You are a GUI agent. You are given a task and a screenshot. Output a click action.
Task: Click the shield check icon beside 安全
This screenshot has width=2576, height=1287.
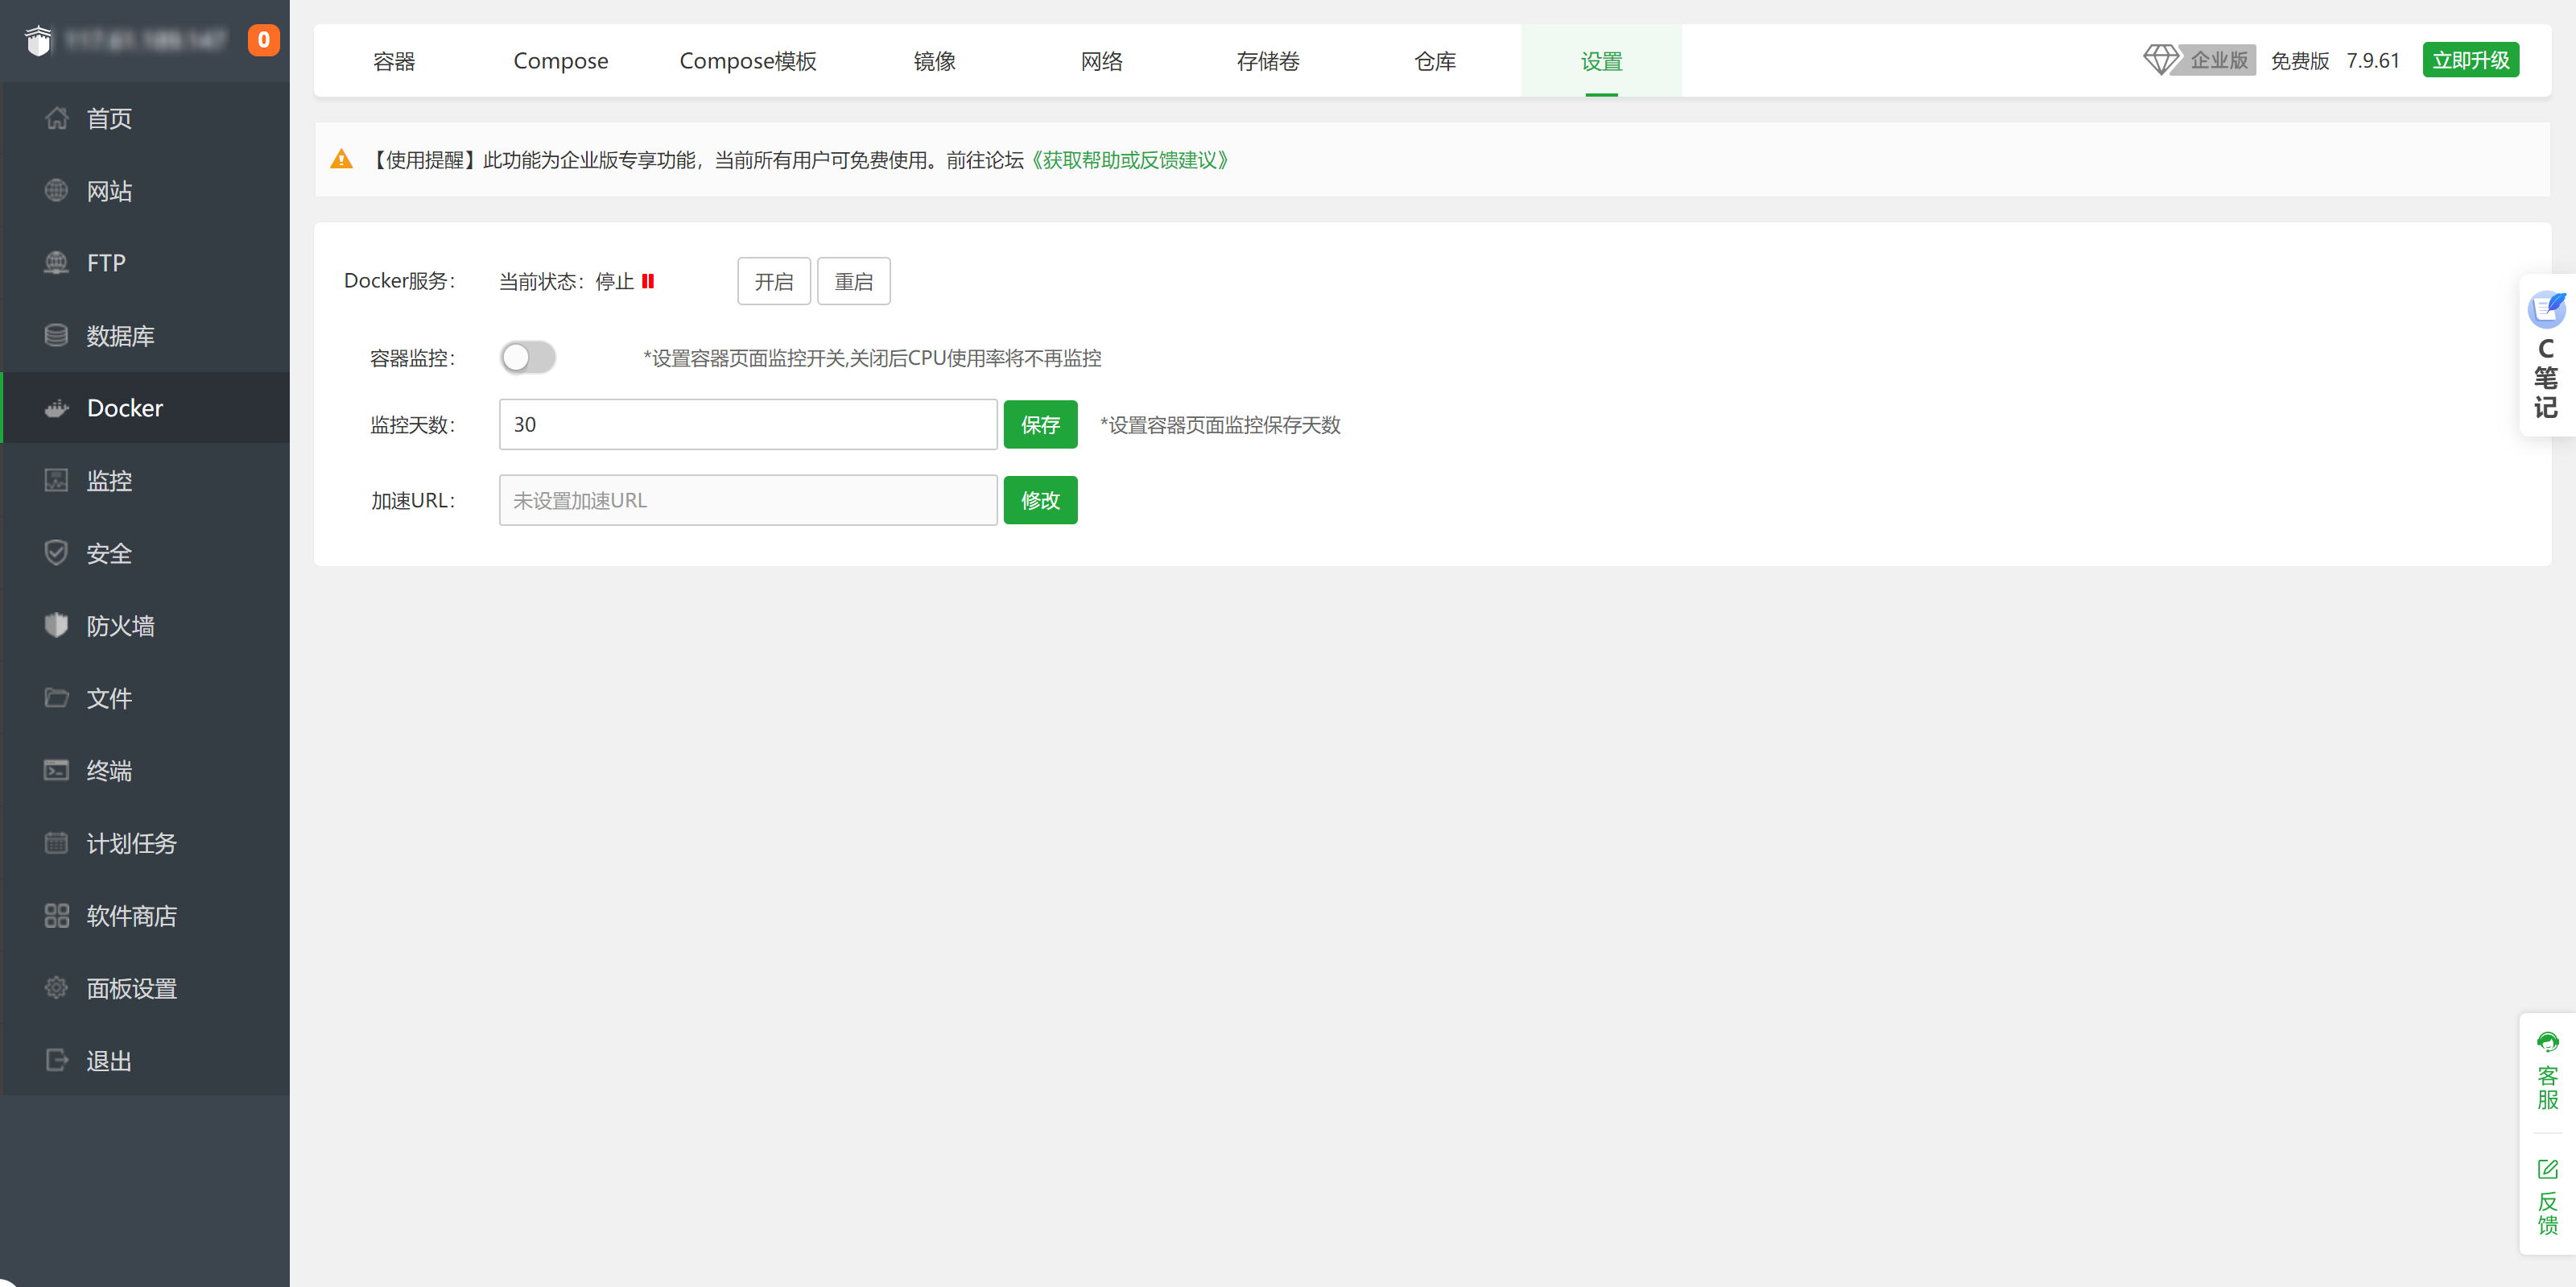tap(56, 552)
